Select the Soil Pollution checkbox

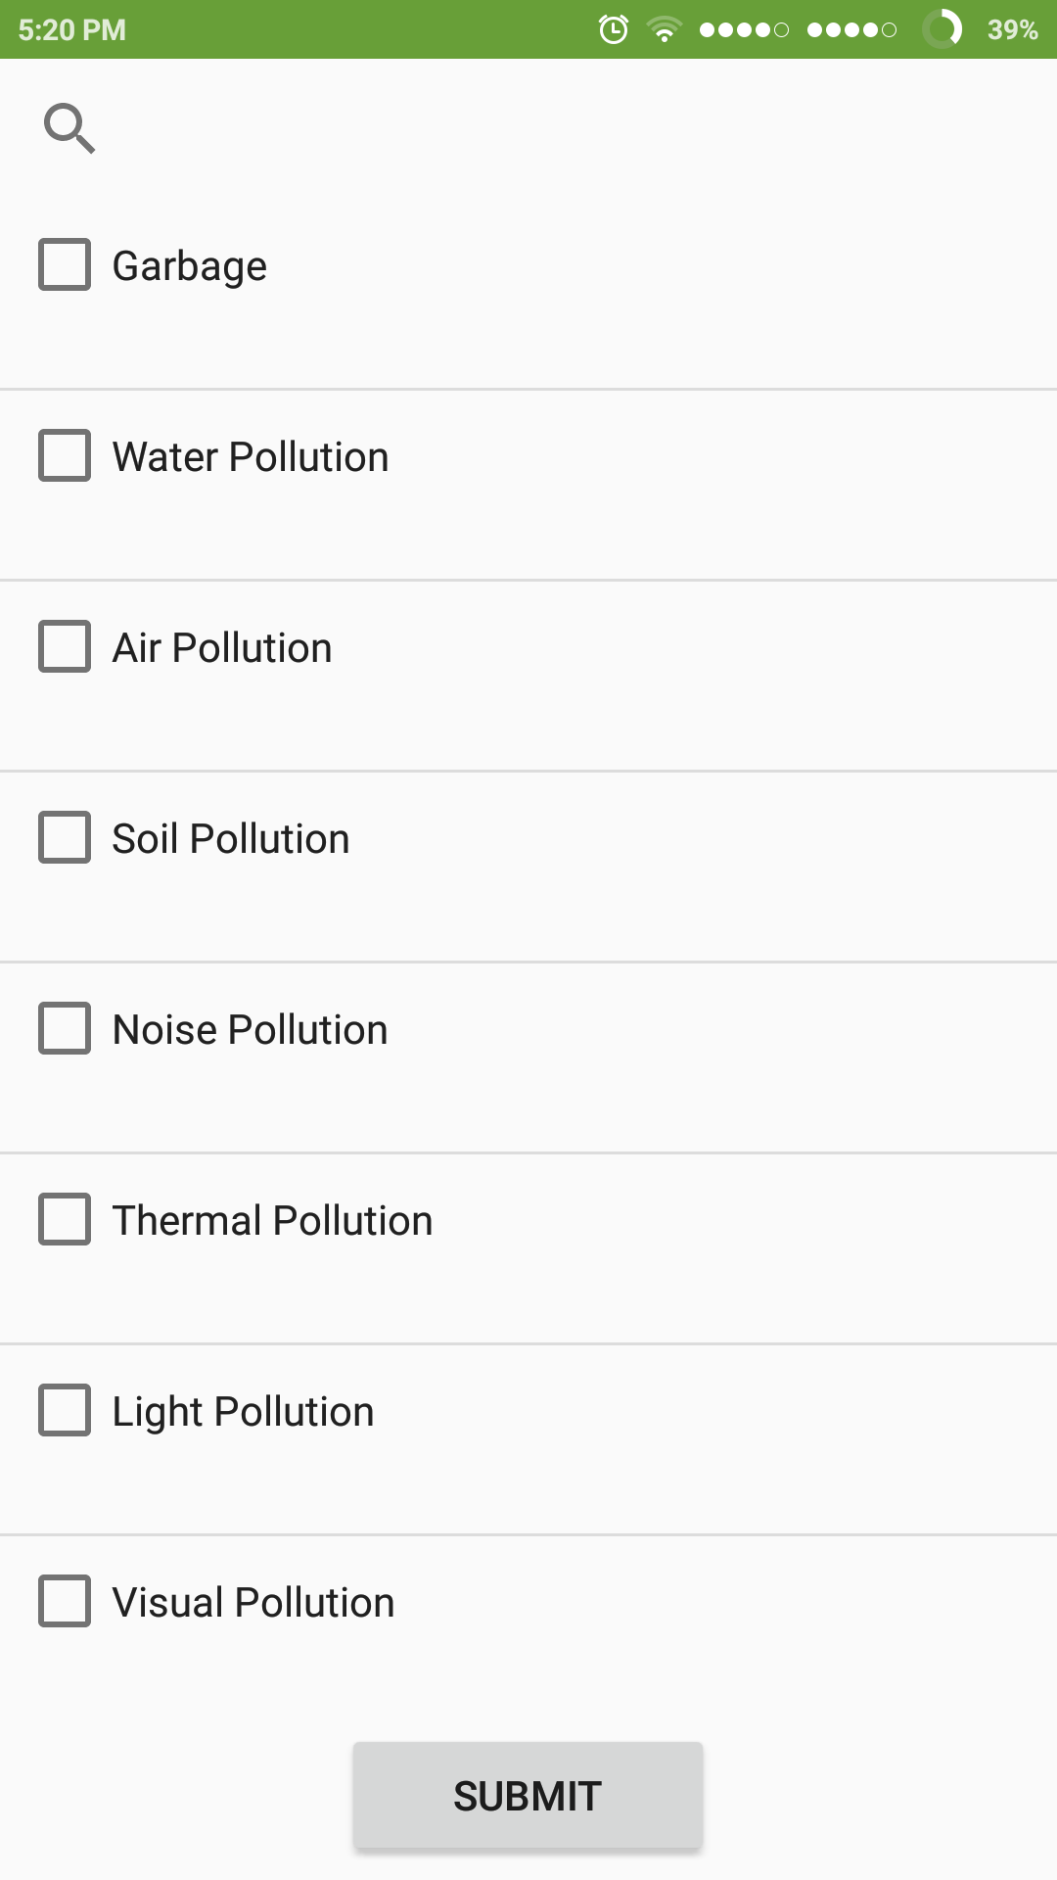[x=65, y=837]
